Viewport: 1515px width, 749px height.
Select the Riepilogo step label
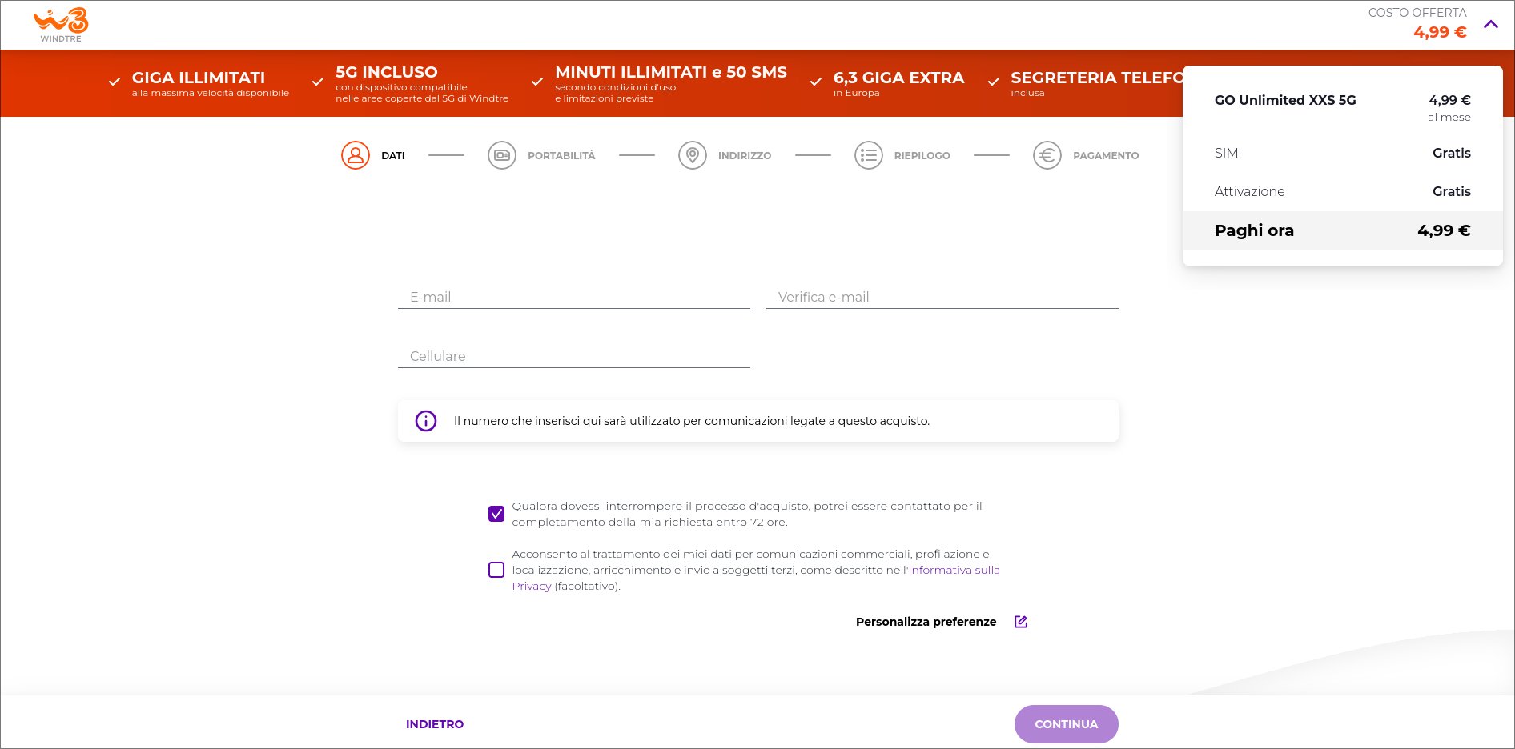coord(922,156)
